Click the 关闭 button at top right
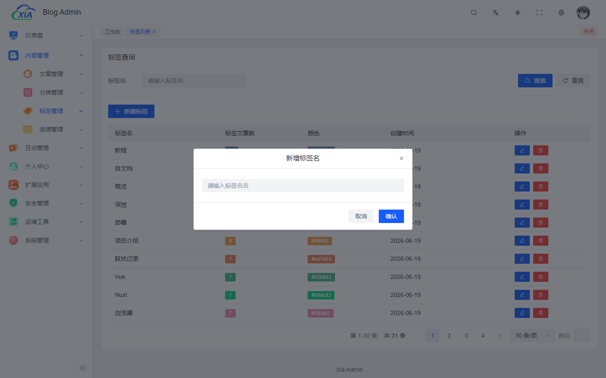This screenshot has width=606, height=378. (589, 32)
